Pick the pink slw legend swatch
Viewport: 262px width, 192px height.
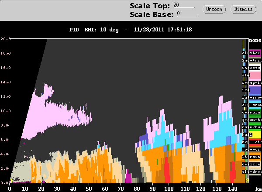[x=255, y=75]
